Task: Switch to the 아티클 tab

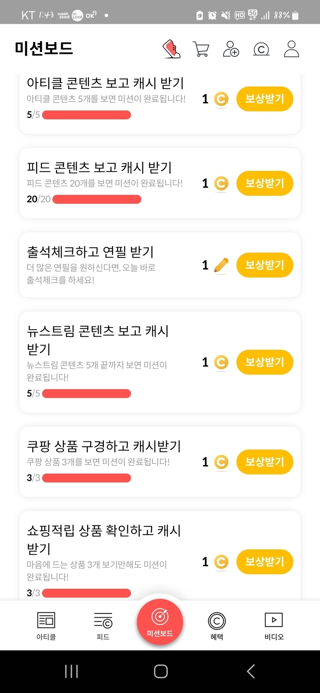Action: click(x=46, y=625)
